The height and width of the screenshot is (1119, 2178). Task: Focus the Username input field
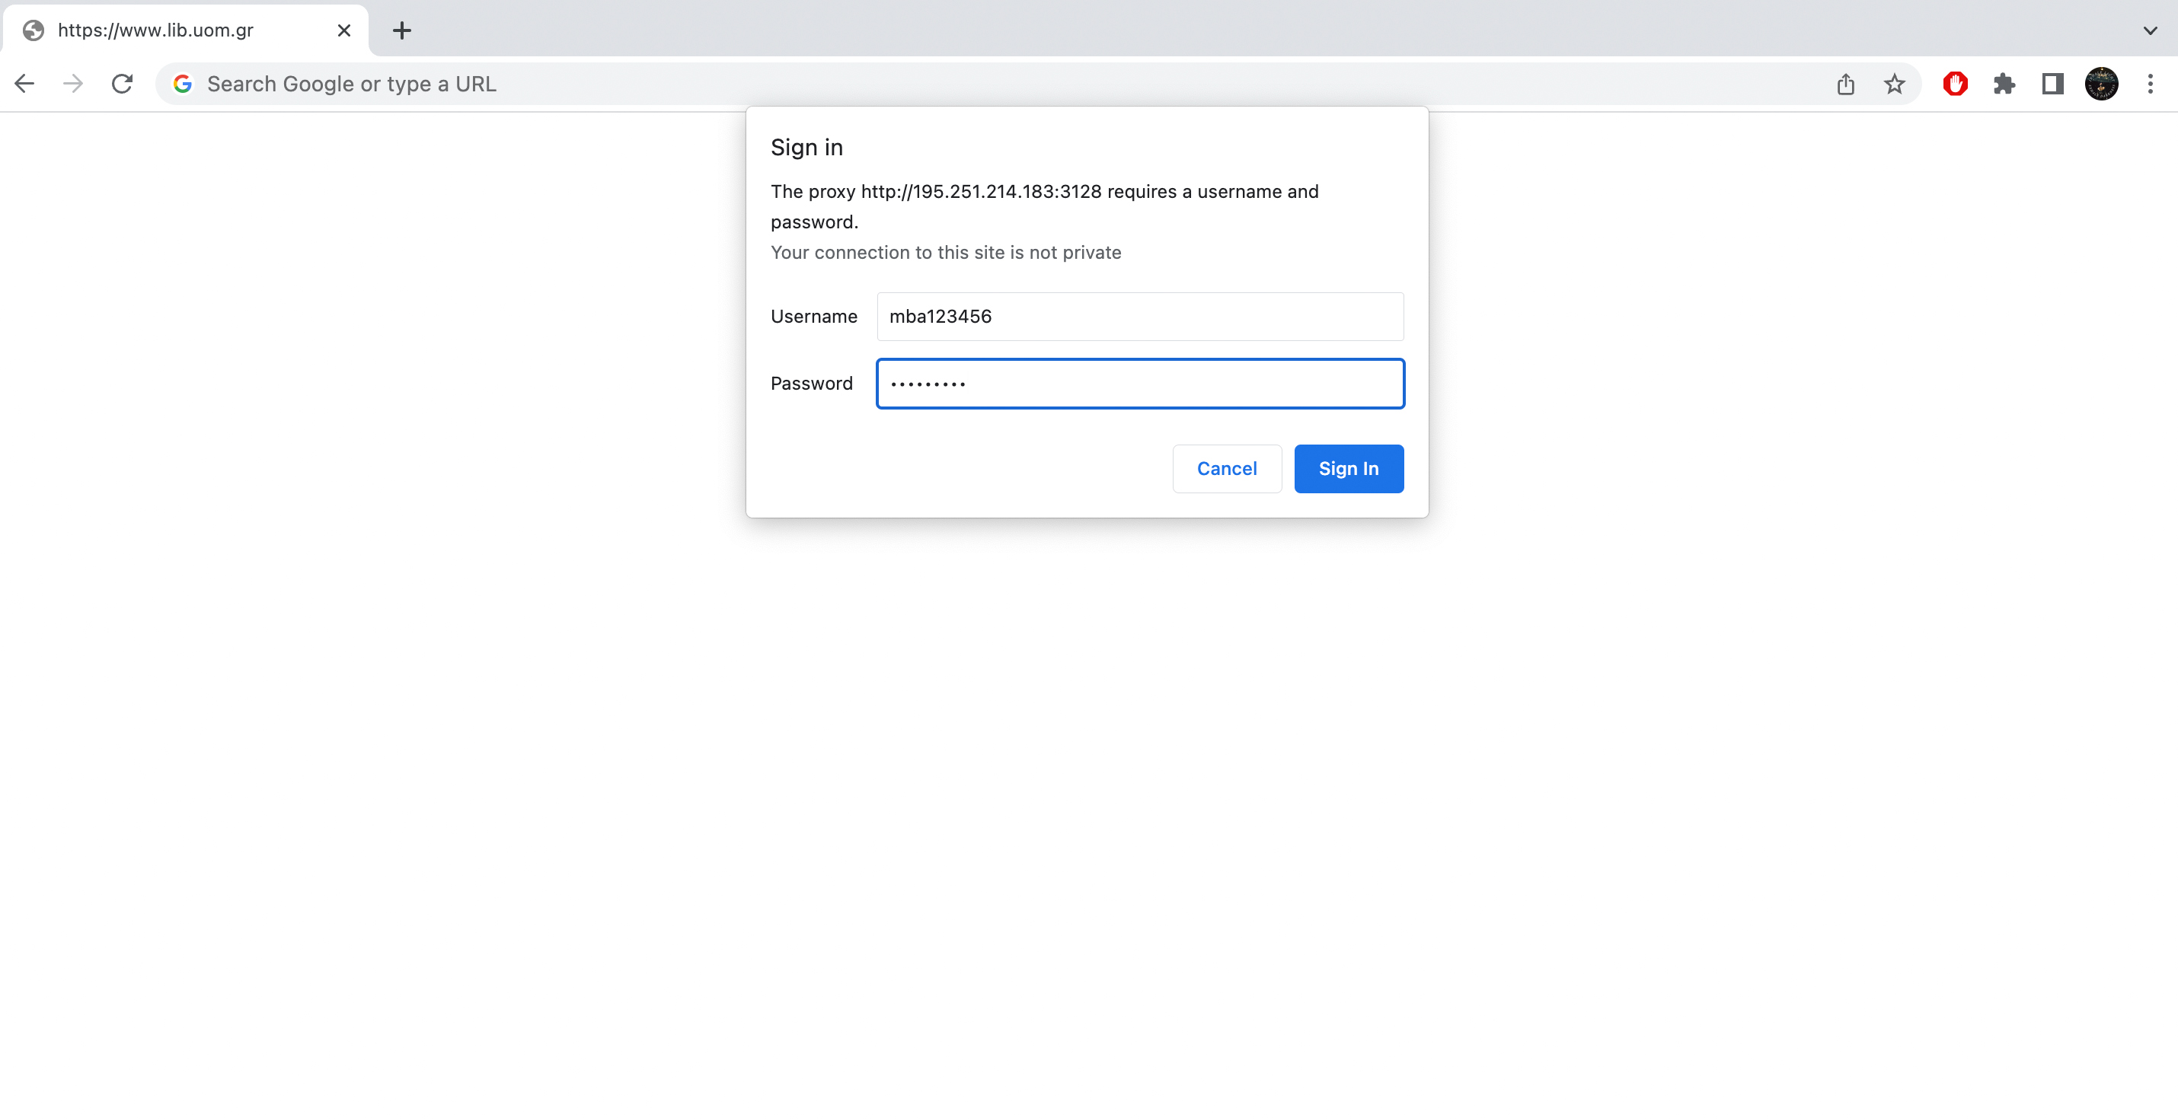click(1140, 316)
